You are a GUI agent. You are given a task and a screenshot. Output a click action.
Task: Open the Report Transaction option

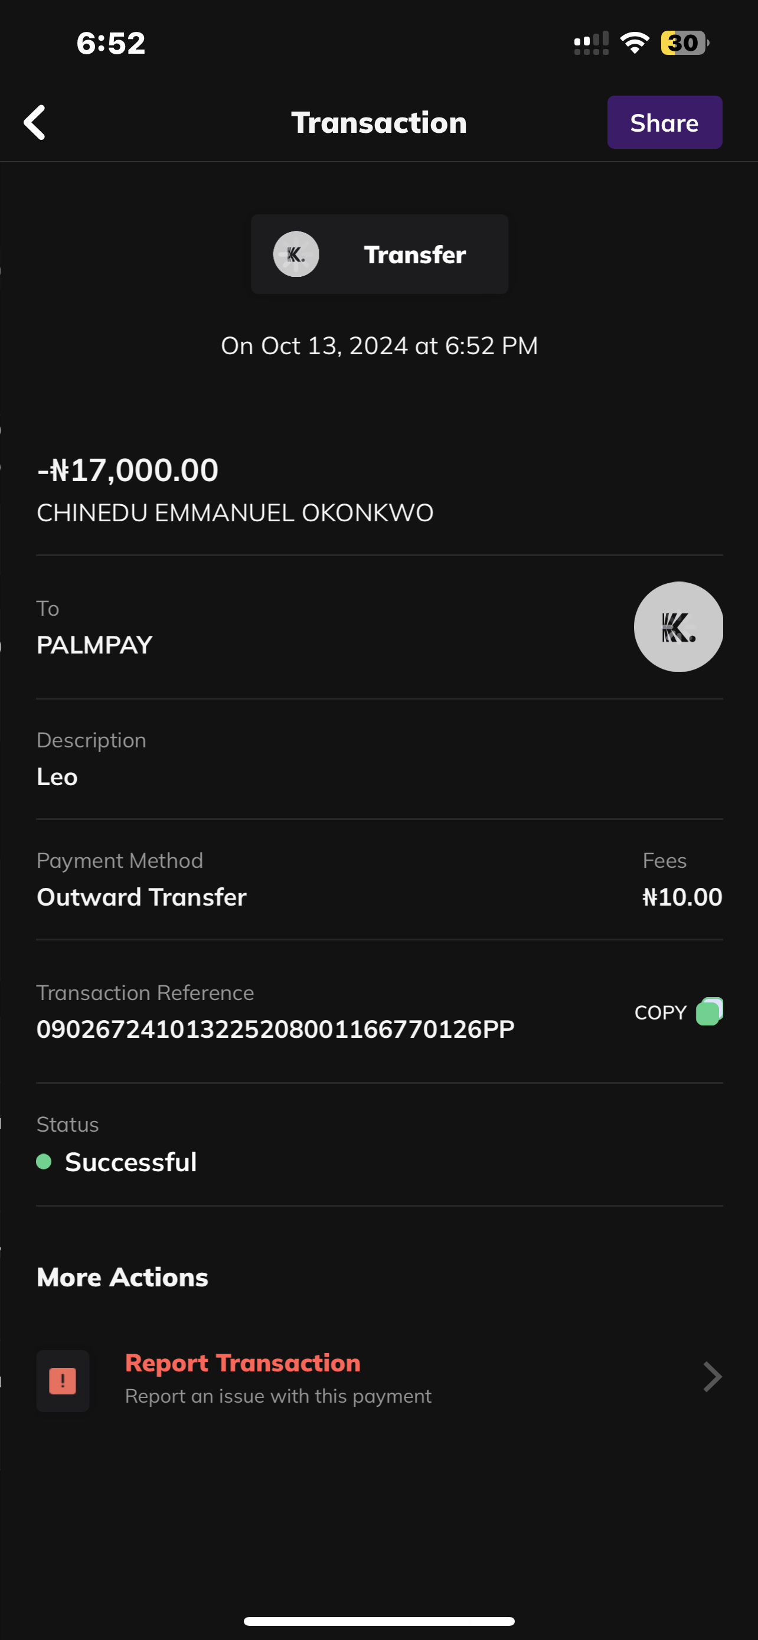243,1363
